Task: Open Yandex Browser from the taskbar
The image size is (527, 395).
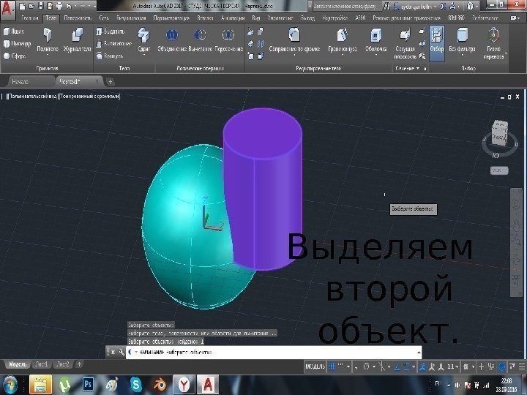Action: coord(184,385)
